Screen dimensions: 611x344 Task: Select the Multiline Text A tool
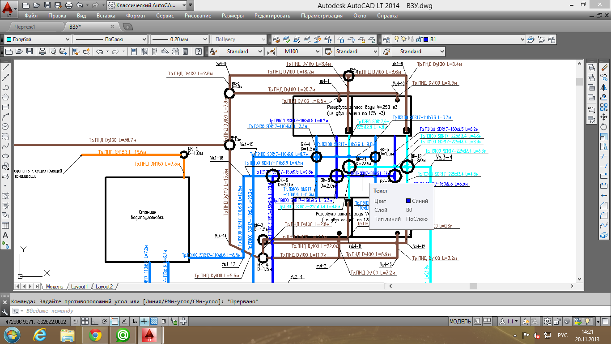6,235
